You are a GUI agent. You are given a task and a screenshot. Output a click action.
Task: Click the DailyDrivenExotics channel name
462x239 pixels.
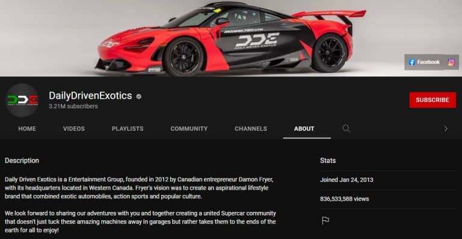[90, 96]
